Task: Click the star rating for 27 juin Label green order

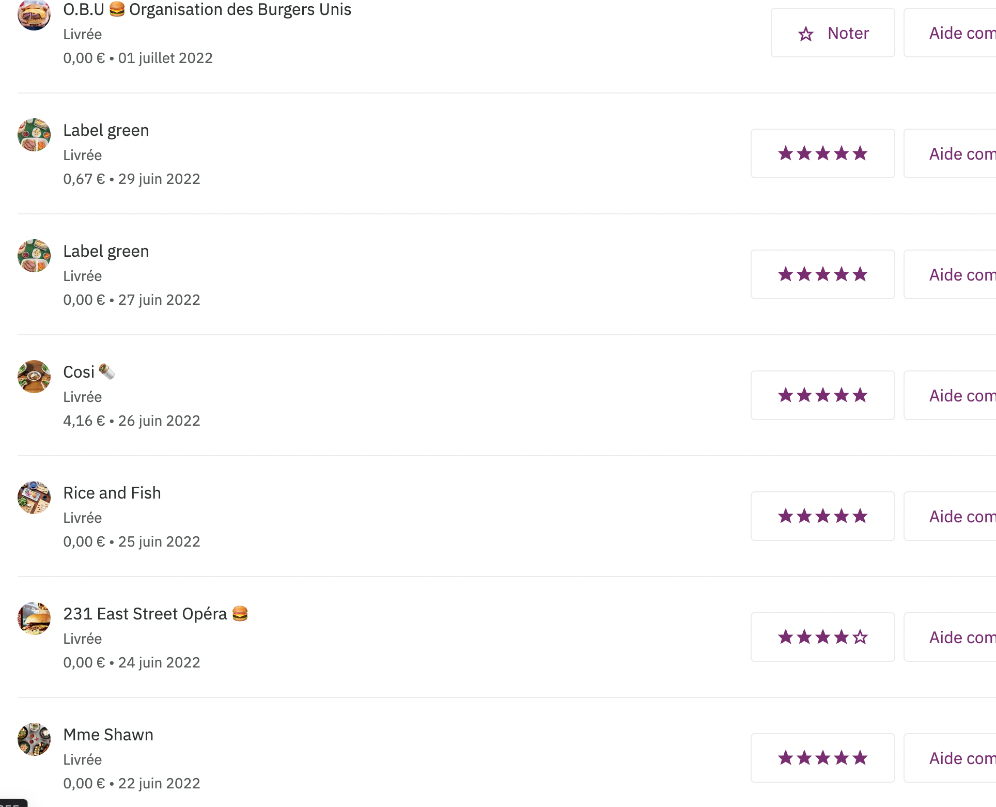Action: click(x=823, y=275)
